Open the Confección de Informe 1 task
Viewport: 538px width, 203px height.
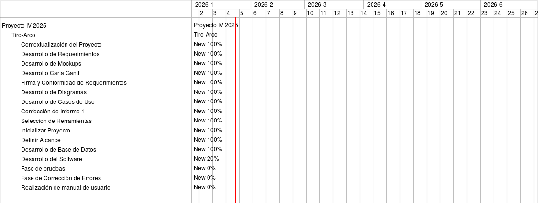53,112
